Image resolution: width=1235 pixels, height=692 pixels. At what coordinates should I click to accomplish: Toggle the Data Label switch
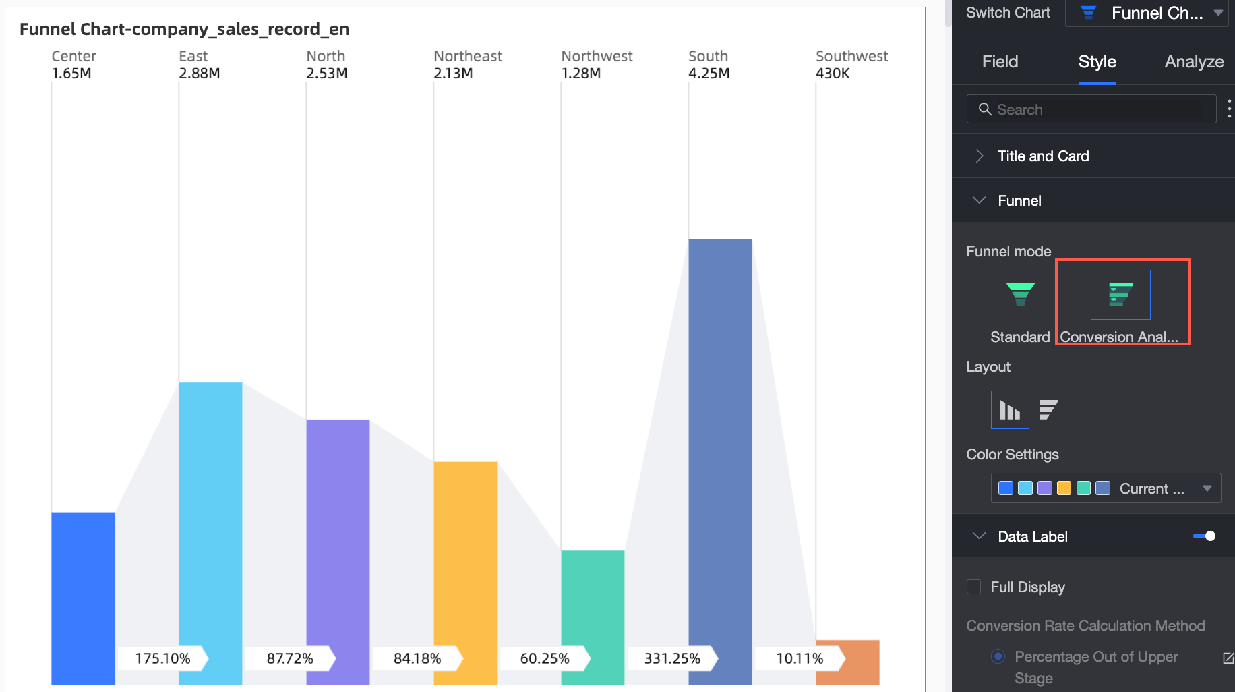tap(1204, 536)
